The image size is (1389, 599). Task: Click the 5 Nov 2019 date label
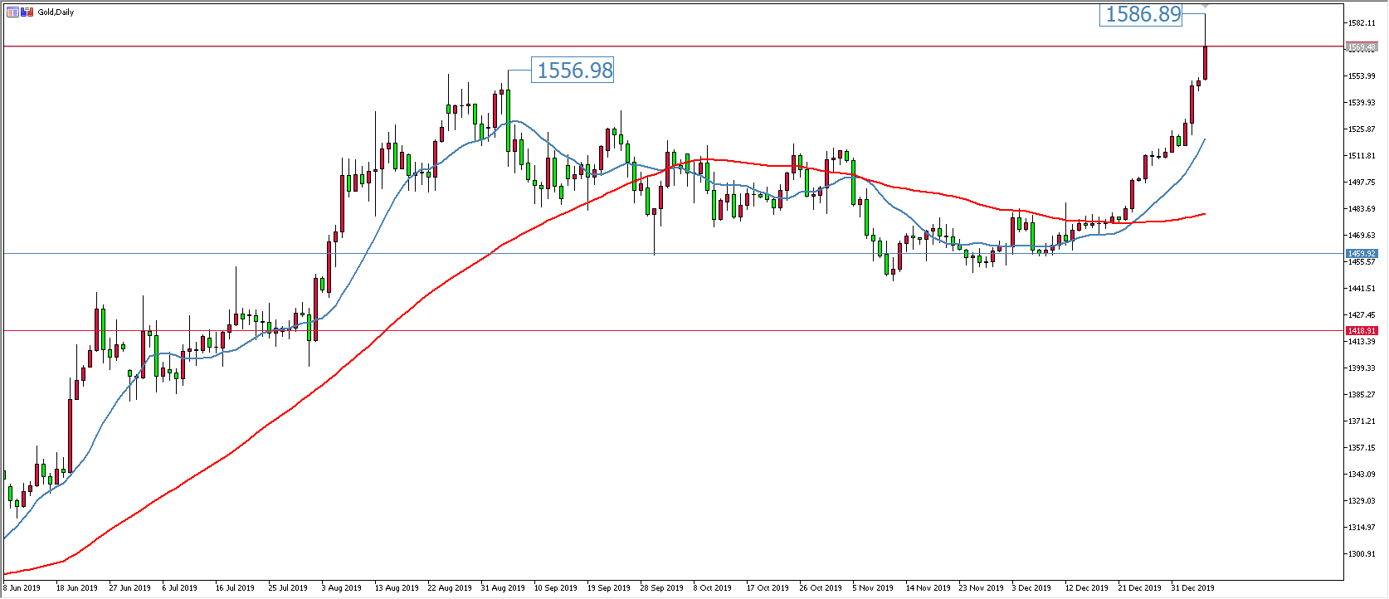[x=874, y=588]
